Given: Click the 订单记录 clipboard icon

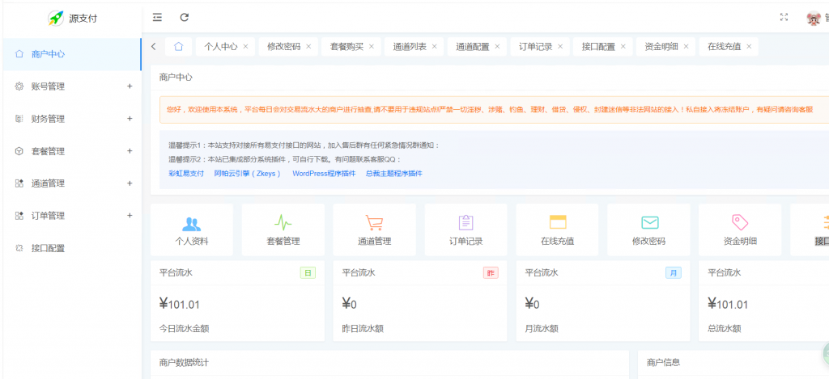Looking at the screenshot, I should point(466,223).
